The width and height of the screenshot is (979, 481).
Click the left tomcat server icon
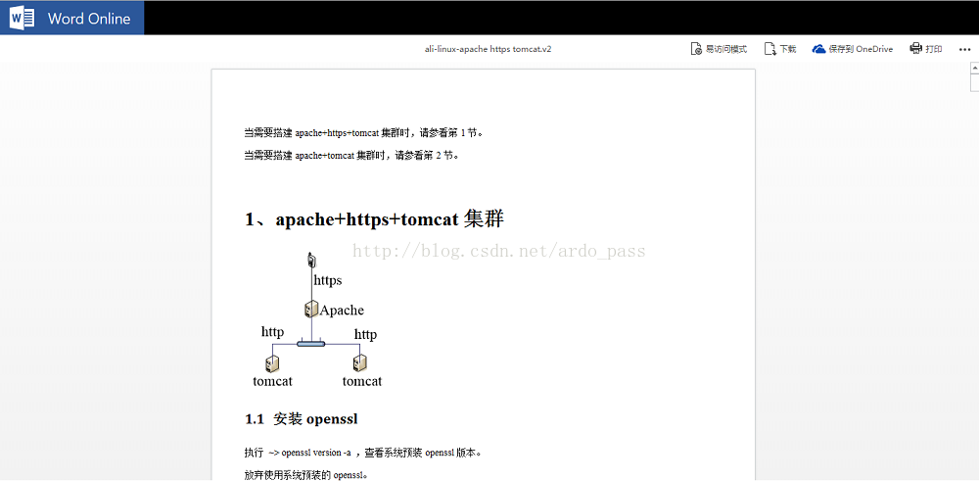[x=271, y=363]
